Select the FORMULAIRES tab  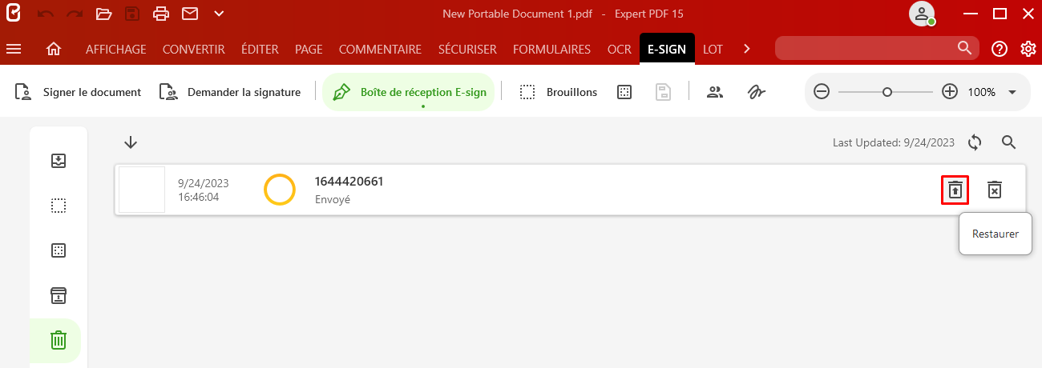[551, 49]
